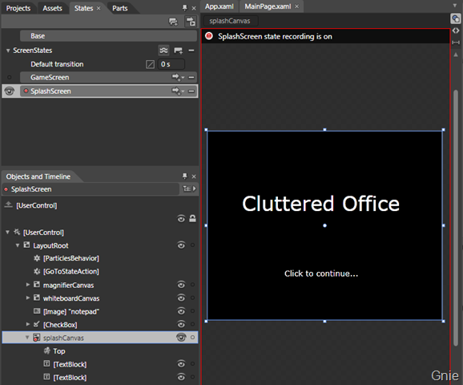
Task: Hide the LayoutRoot element
Action: tap(181, 245)
